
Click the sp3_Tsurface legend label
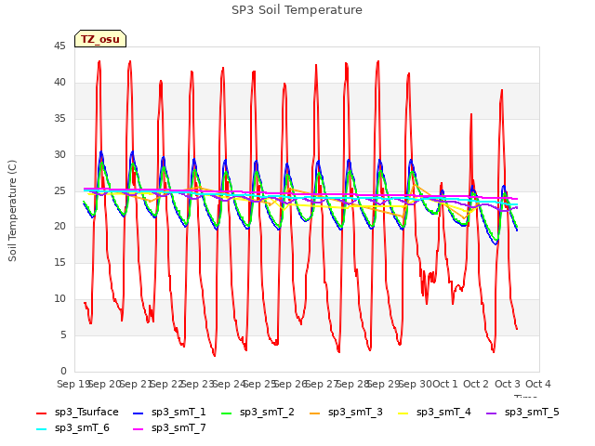(86, 412)
